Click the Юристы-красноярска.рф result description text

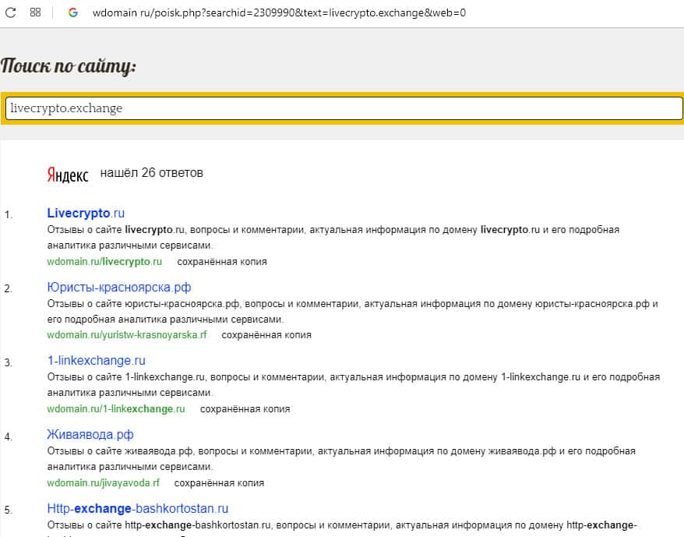tap(352, 311)
